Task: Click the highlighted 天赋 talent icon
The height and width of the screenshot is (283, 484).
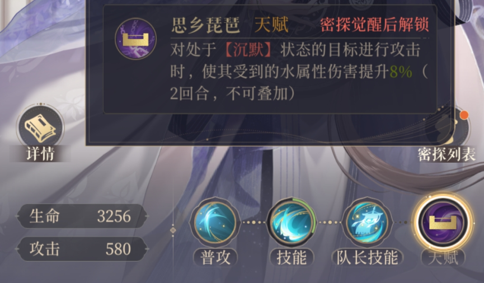Action: (x=443, y=222)
